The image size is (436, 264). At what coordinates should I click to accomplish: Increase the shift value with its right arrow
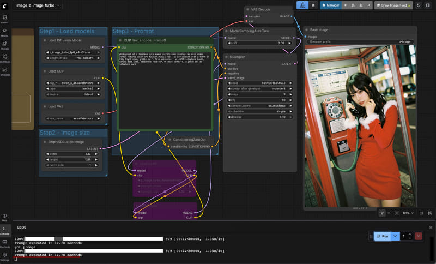pos(290,43)
